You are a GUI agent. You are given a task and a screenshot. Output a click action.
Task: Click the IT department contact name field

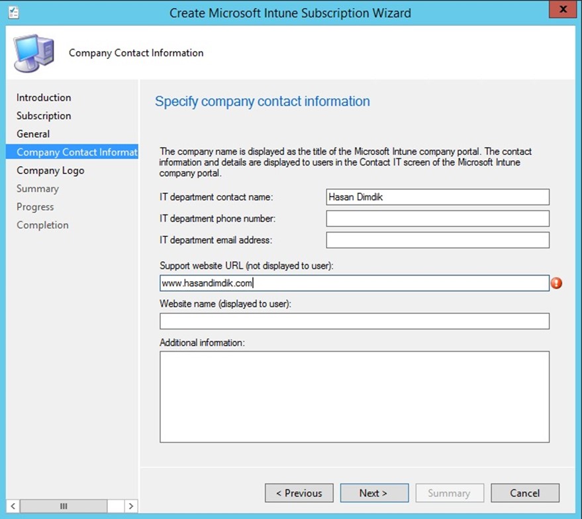438,197
